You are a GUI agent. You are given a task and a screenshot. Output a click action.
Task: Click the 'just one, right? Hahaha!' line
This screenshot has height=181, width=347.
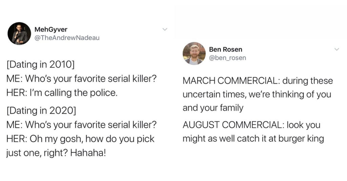click(56, 153)
